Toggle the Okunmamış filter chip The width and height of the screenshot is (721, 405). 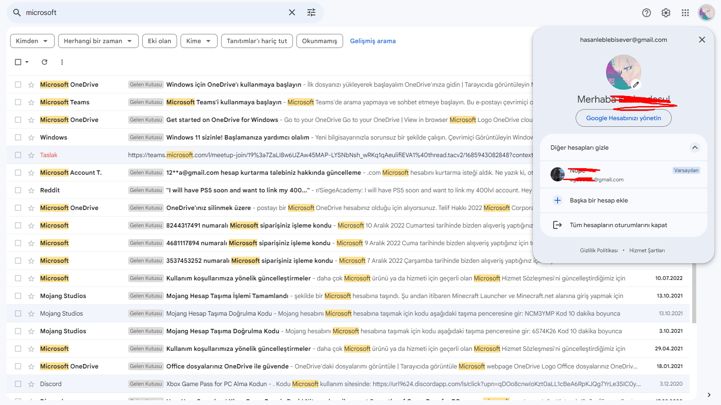coord(320,41)
